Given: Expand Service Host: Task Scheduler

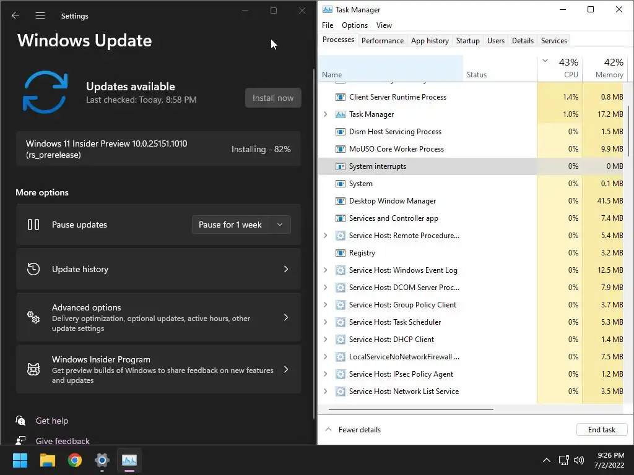Looking at the screenshot, I should 326,322.
